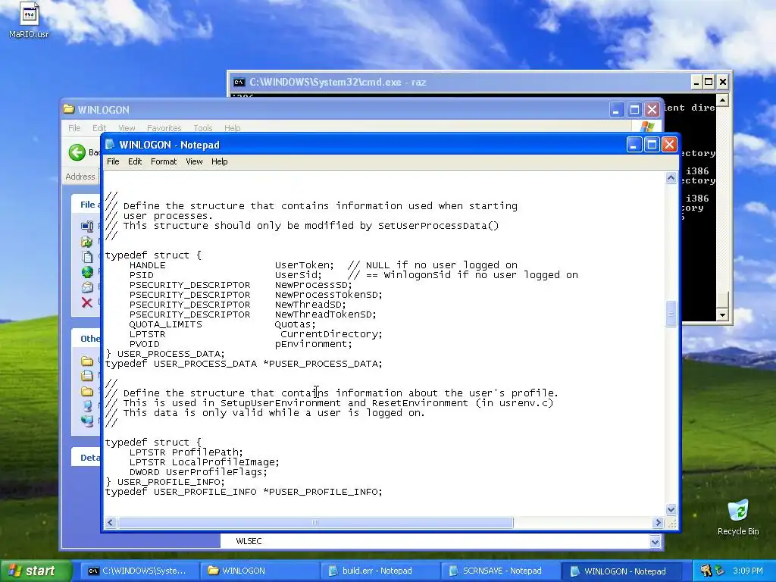Image resolution: width=776 pixels, height=582 pixels.
Task: Click the Notepad window resize grip corner
Action: tap(671, 523)
